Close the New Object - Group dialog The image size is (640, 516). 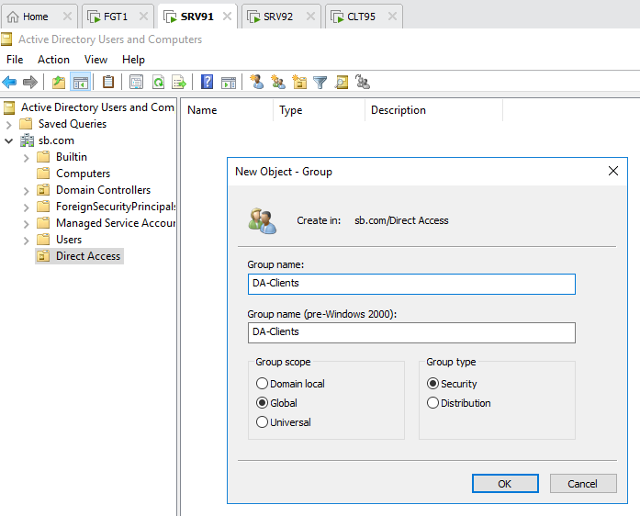tap(613, 171)
